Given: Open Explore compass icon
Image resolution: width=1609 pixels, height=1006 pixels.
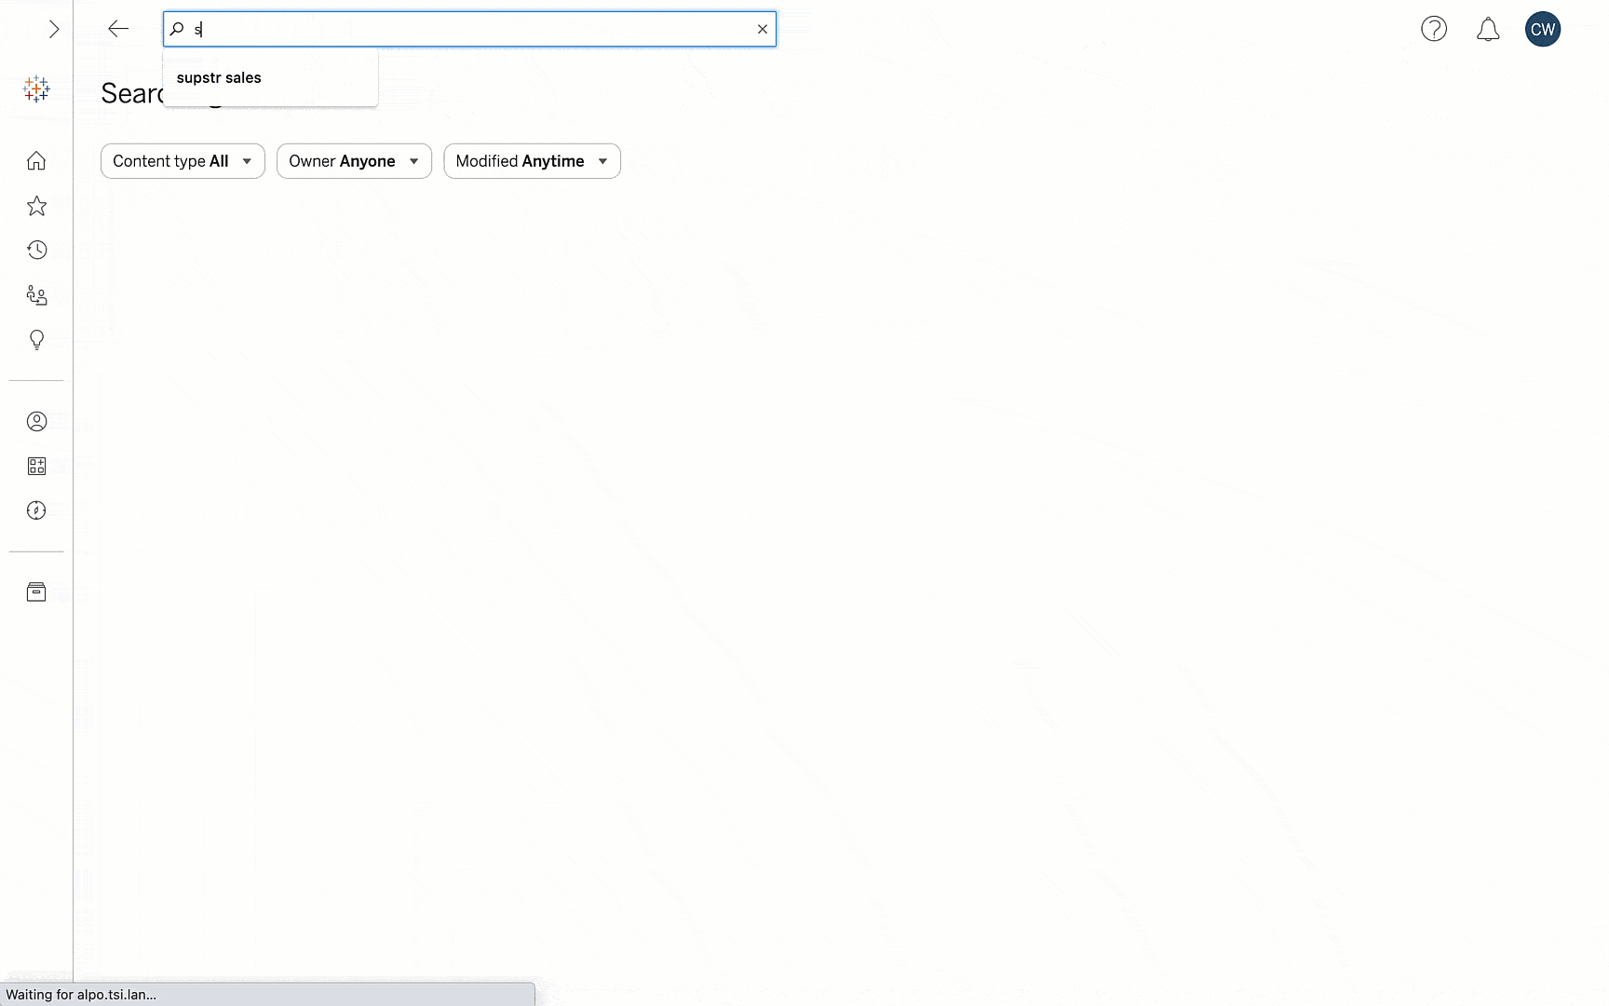Looking at the screenshot, I should click(36, 510).
